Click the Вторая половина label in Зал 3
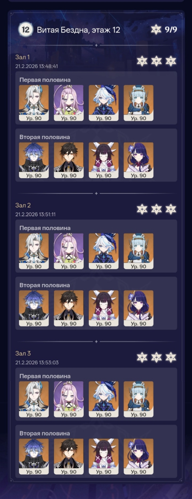192x499 pixels. pyautogui.click(x=45, y=433)
